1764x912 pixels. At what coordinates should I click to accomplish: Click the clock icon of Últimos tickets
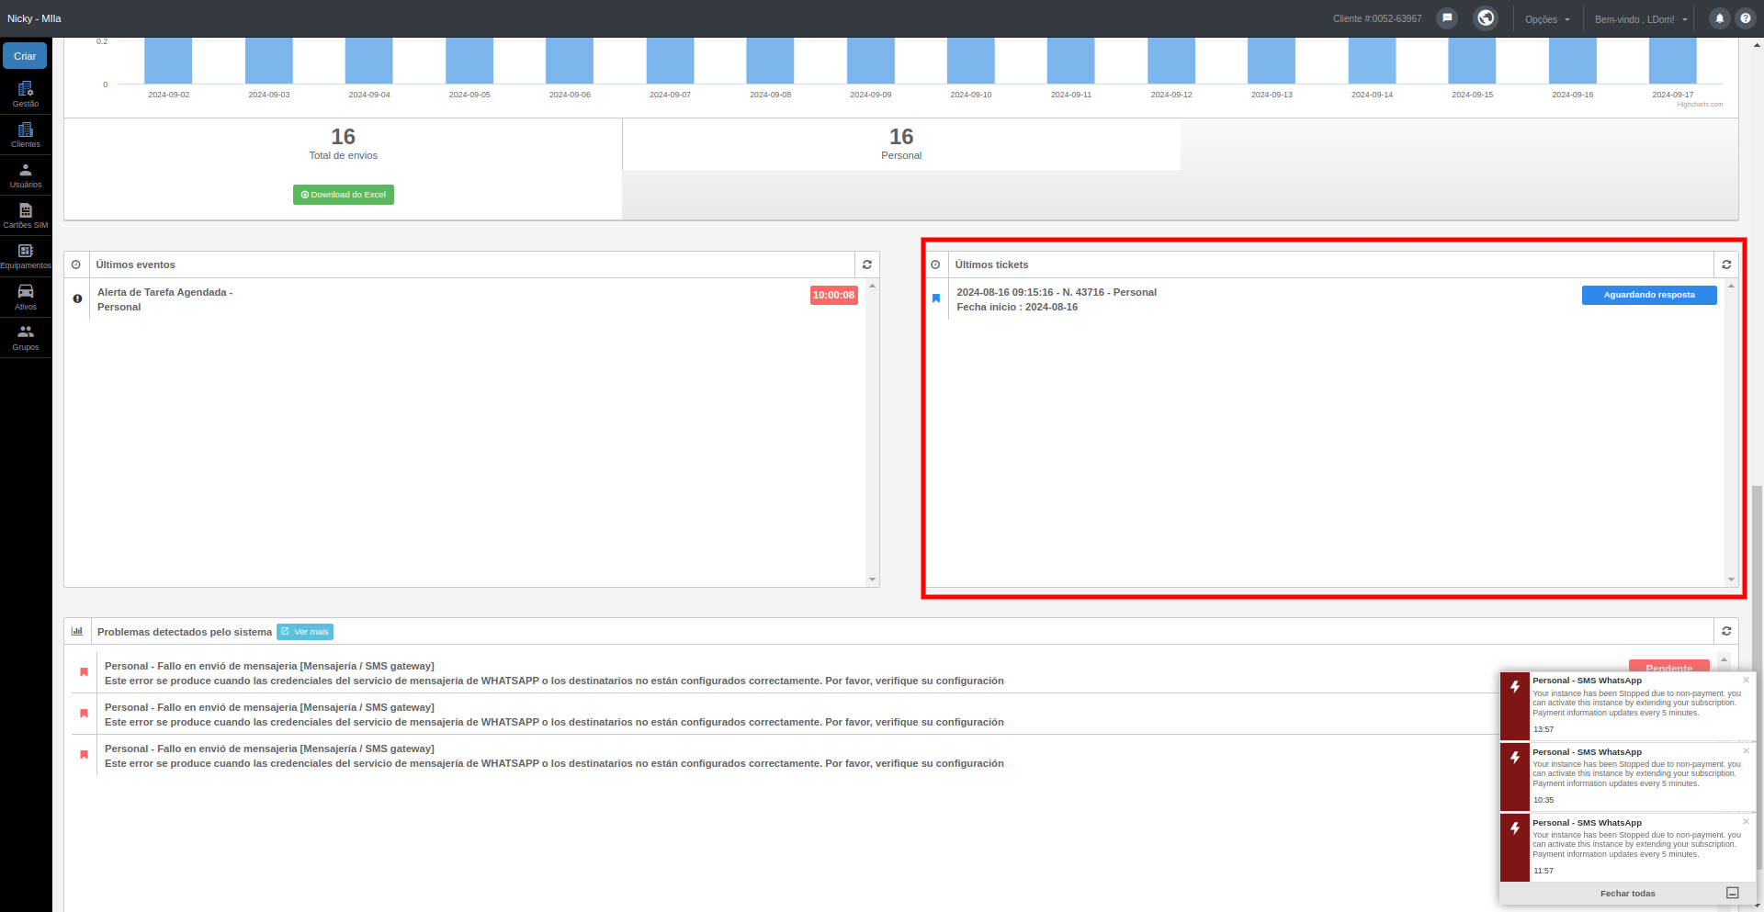pos(935,265)
